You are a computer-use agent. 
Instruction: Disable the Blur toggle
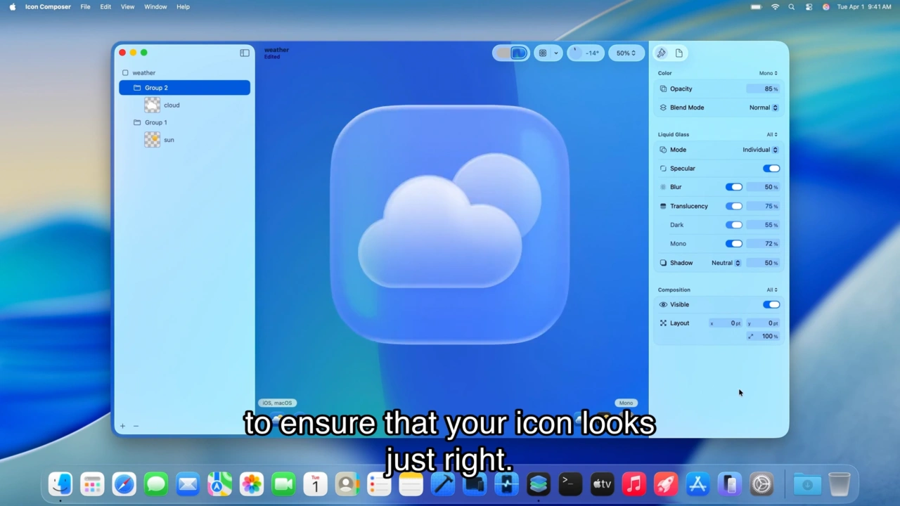[x=733, y=187]
